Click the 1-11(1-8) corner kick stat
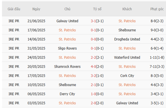The image size is (166, 108). 157,58
